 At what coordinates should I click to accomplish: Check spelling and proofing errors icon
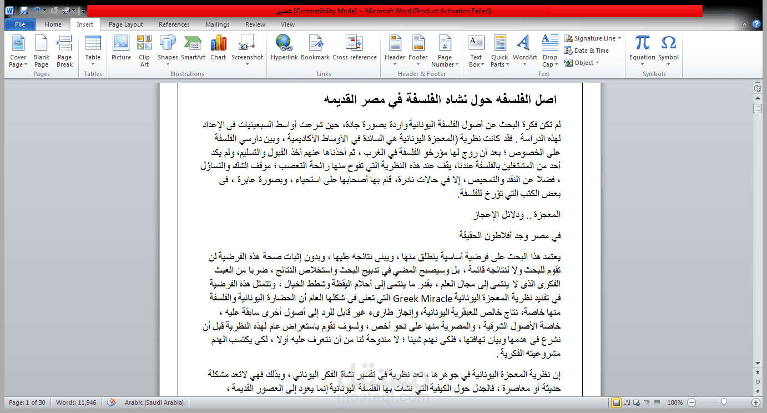tap(111, 402)
